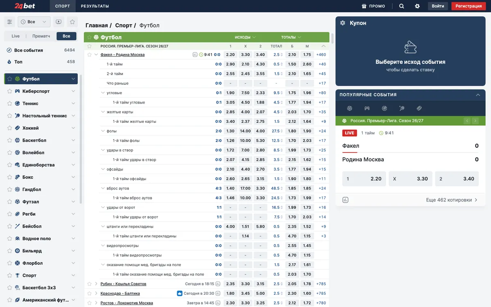Switch to the Прематч tab
Screen dimensions: 491x307
pyautogui.click(x=41, y=36)
